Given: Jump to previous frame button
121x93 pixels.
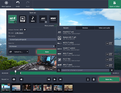Looking at the screenshot, I should pyautogui.click(x=49, y=79).
